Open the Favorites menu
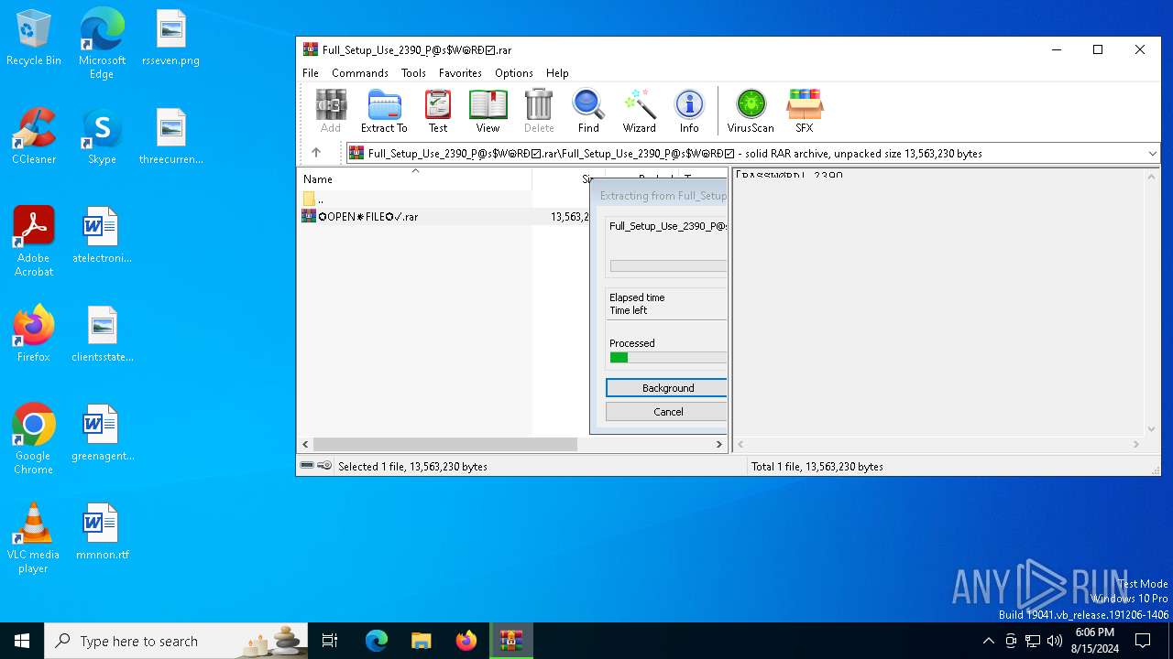Image resolution: width=1173 pixels, height=659 pixels. 460,73
